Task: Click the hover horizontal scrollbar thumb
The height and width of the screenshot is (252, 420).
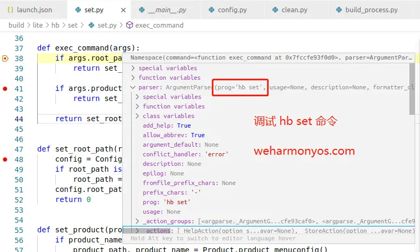Action: (147, 231)
